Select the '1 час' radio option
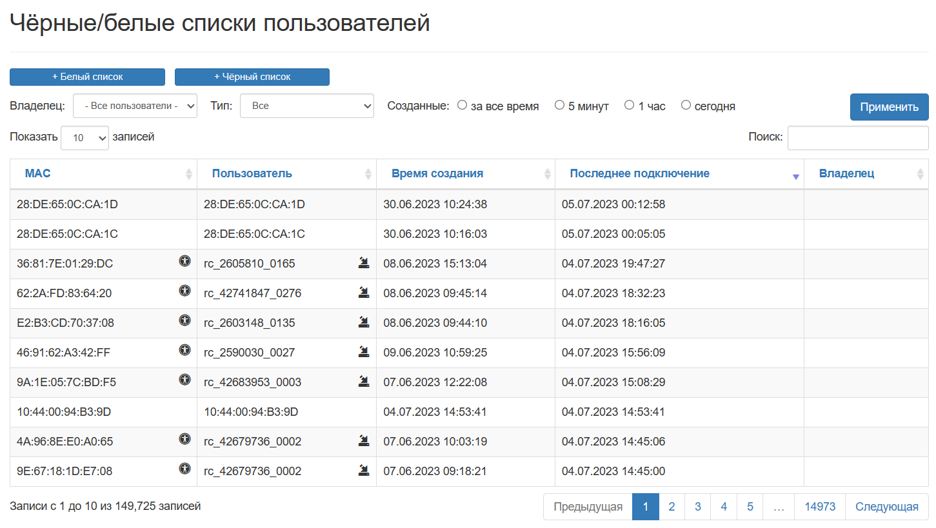Image resolution: width=936 pixels, height=528 pixels. point(630,105)
